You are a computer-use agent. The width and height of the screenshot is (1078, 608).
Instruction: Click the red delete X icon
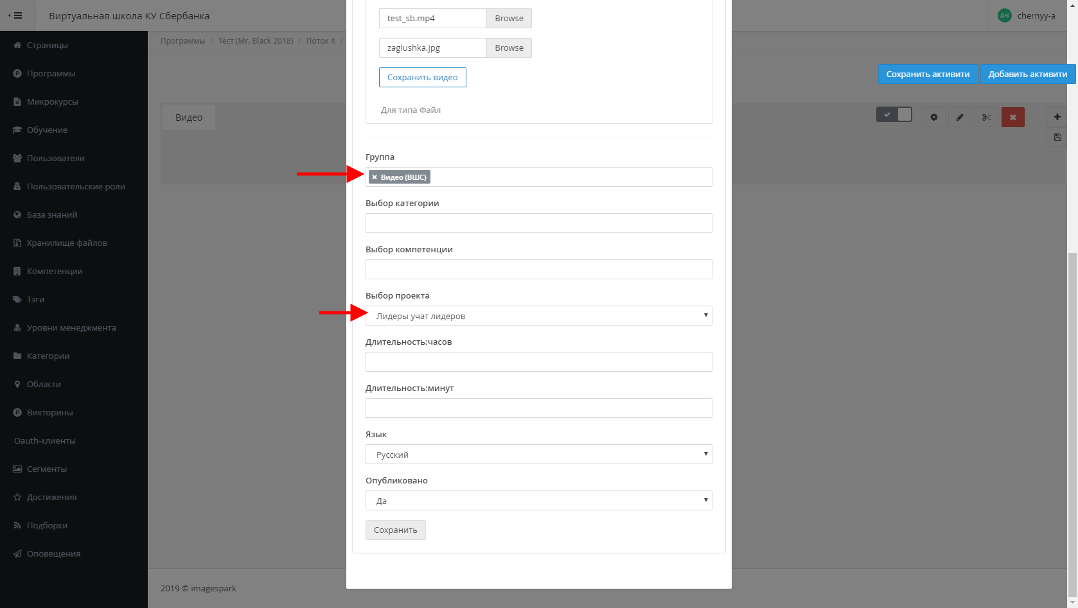click(x=1013, y=117)
